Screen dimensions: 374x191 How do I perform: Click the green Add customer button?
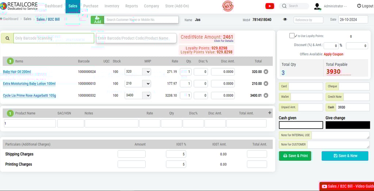pyautogui.click(x=97, y=20)
